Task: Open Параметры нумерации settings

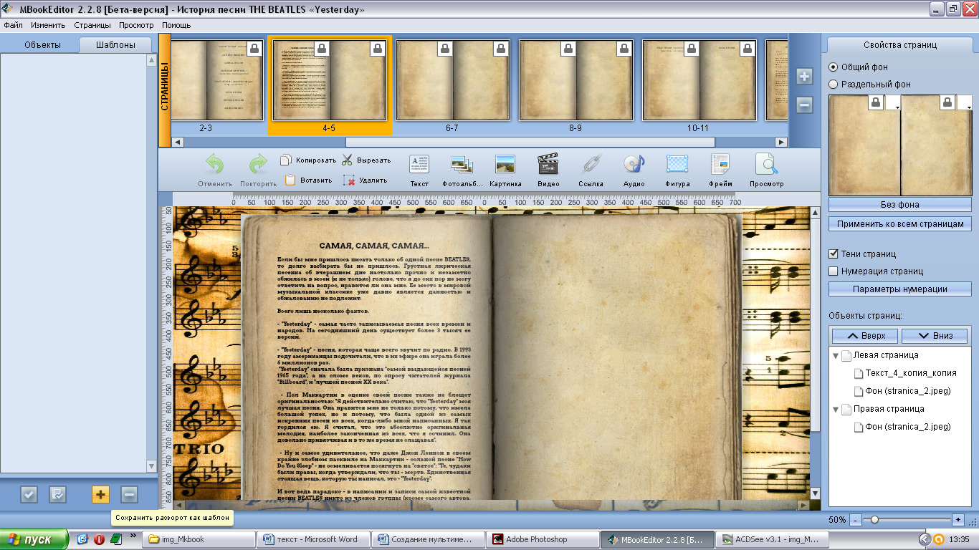Action: pos(899,289)
